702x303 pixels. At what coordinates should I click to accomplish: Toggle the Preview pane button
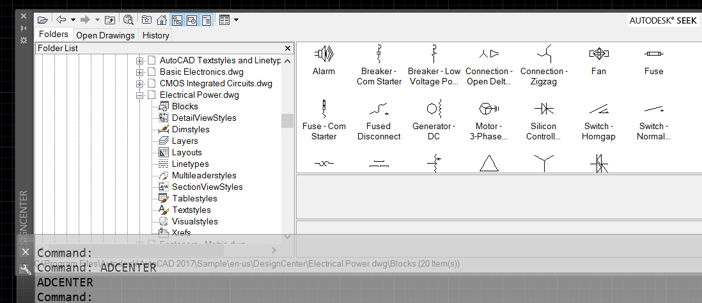point(191,20)
